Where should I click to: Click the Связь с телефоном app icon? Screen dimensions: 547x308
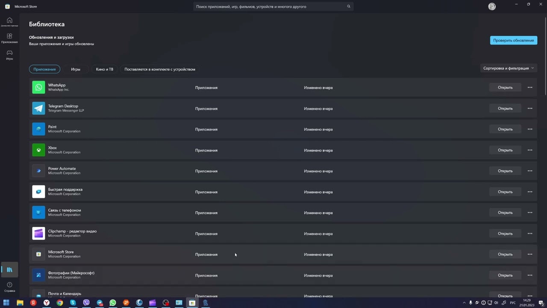[x=38, y=212]
